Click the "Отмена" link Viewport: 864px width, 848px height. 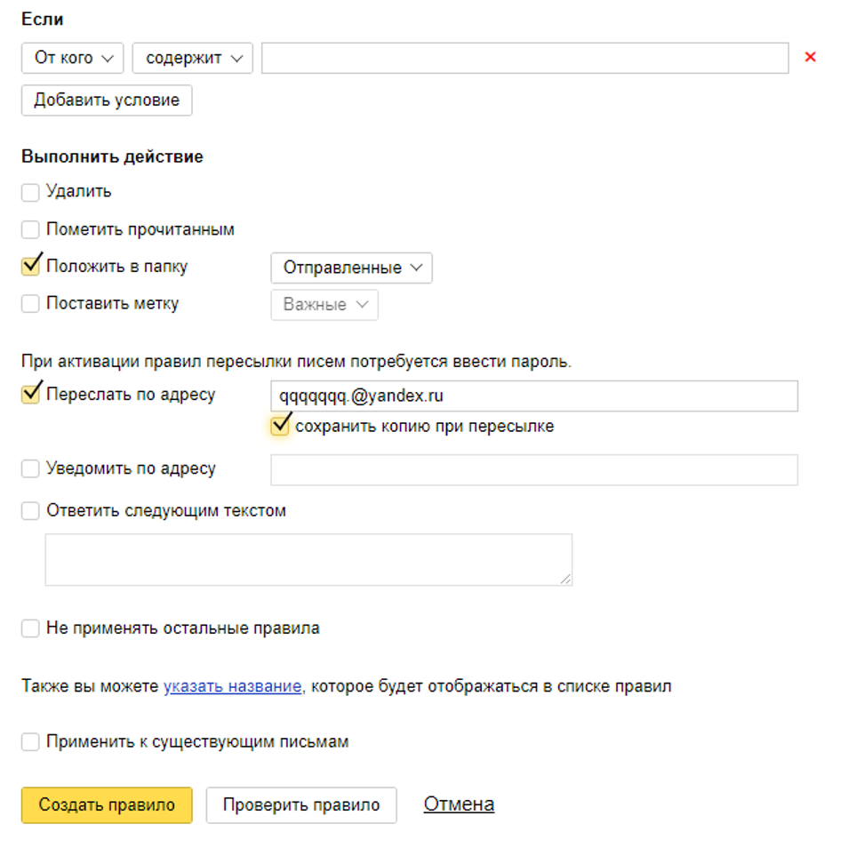pyautogui.click(x=459, y=804)
